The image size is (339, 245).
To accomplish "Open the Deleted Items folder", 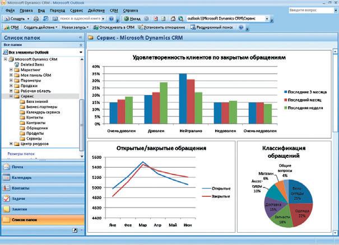I will tap(32, 64).
